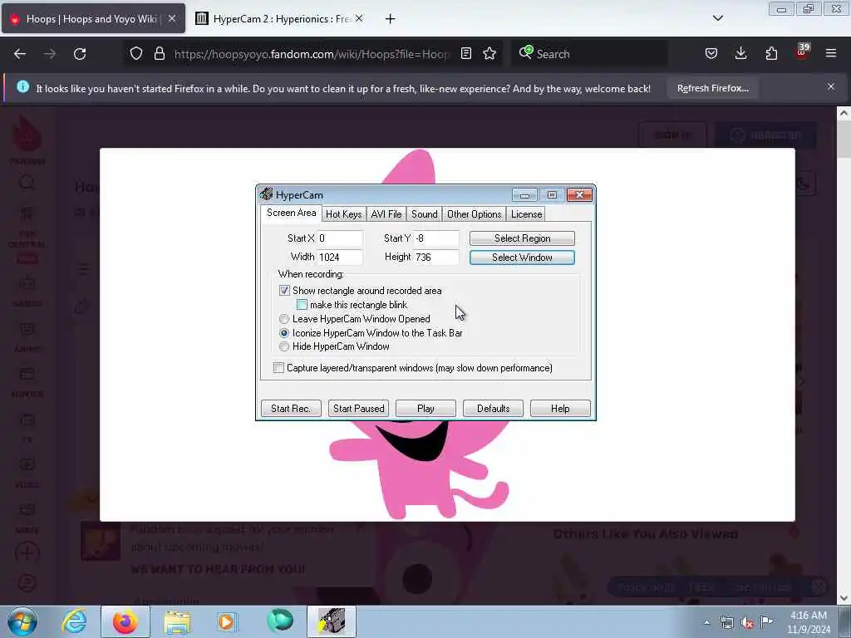The height and width of the screenshot is (638, 851).
Task: Launch Internet Explorer from the taskbar
Action: click(x=74, y=621)
